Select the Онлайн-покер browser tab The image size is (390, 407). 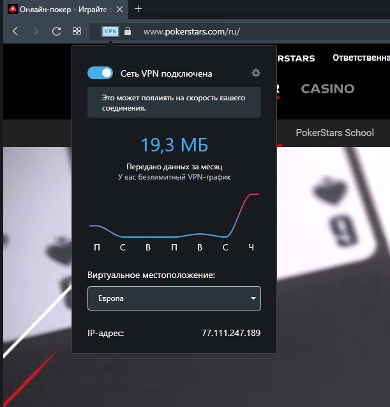pyautogui.click(x=66, y=10)
